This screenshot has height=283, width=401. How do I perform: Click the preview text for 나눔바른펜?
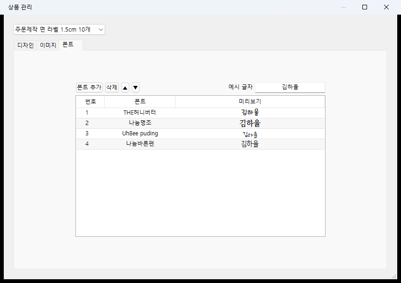(x=250, y=144)
